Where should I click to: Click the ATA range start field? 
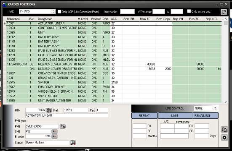(x=159, y=11)
